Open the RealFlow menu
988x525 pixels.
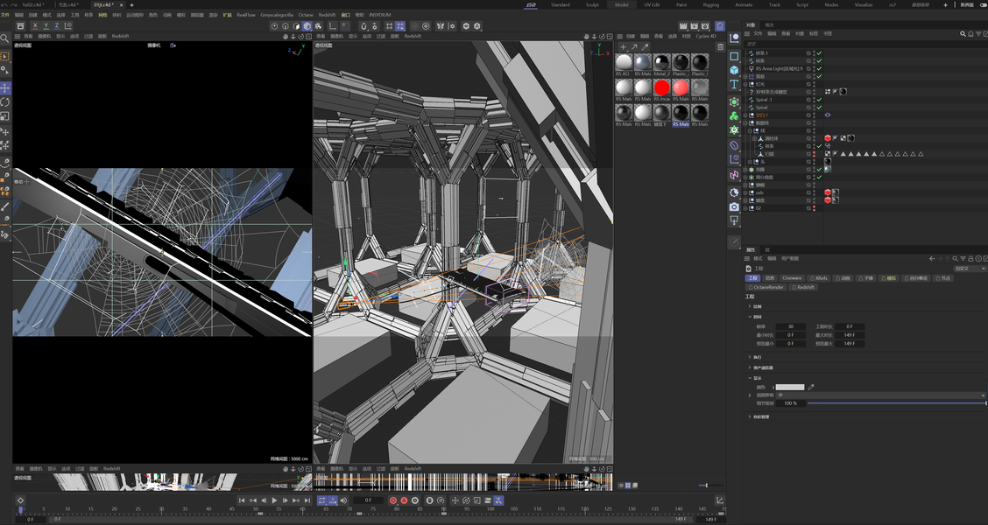click(x=246, y=15)
